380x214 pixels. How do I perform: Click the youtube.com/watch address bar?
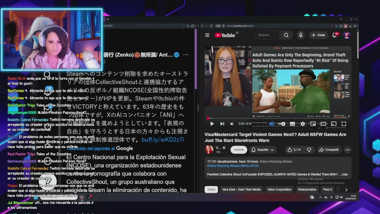tap(240, 26)
